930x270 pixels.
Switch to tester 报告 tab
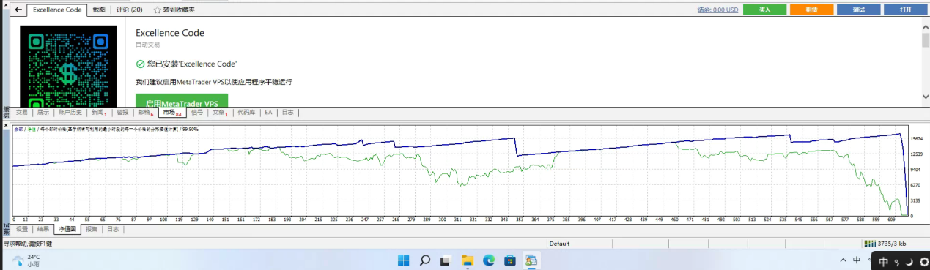92,229
